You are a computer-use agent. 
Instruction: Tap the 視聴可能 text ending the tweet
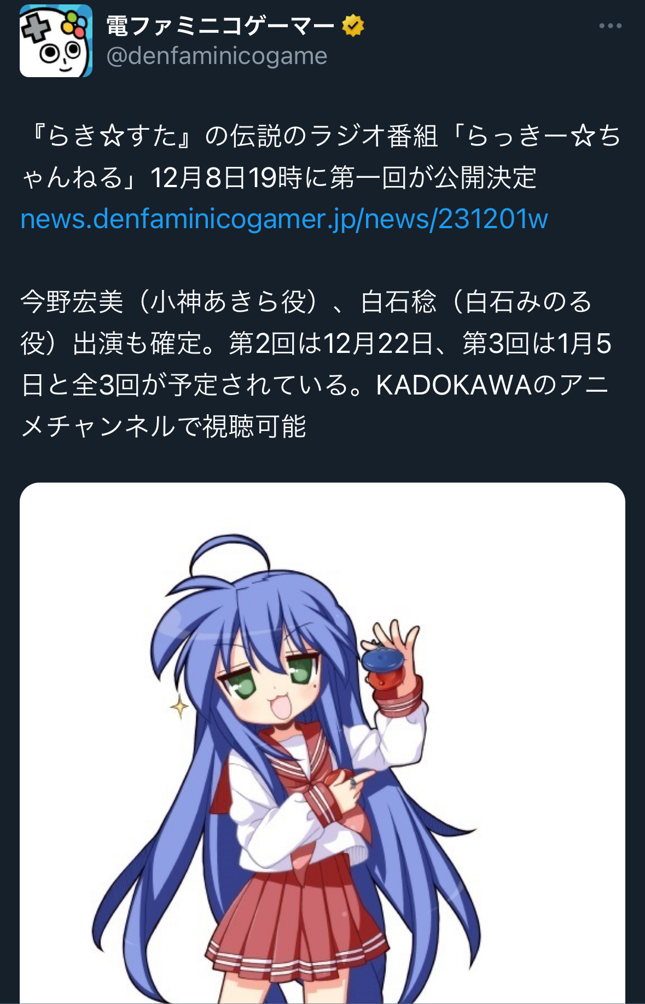[254, 426]
